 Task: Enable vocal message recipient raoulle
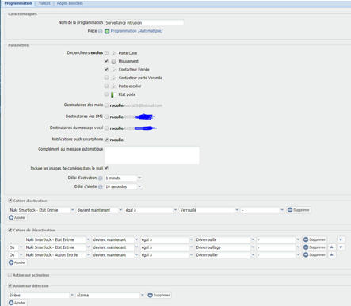tap(106, 128)
